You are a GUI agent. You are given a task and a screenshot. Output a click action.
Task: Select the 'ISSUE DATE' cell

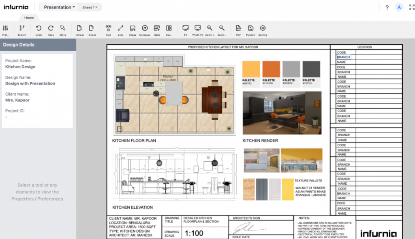click(241, 237)
